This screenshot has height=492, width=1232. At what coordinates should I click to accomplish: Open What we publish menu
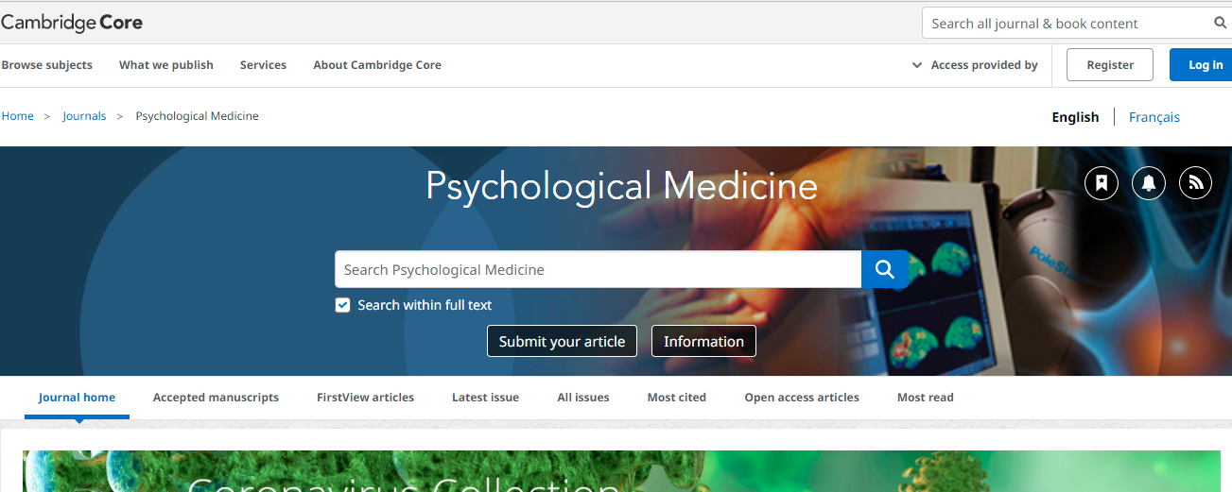166,65
